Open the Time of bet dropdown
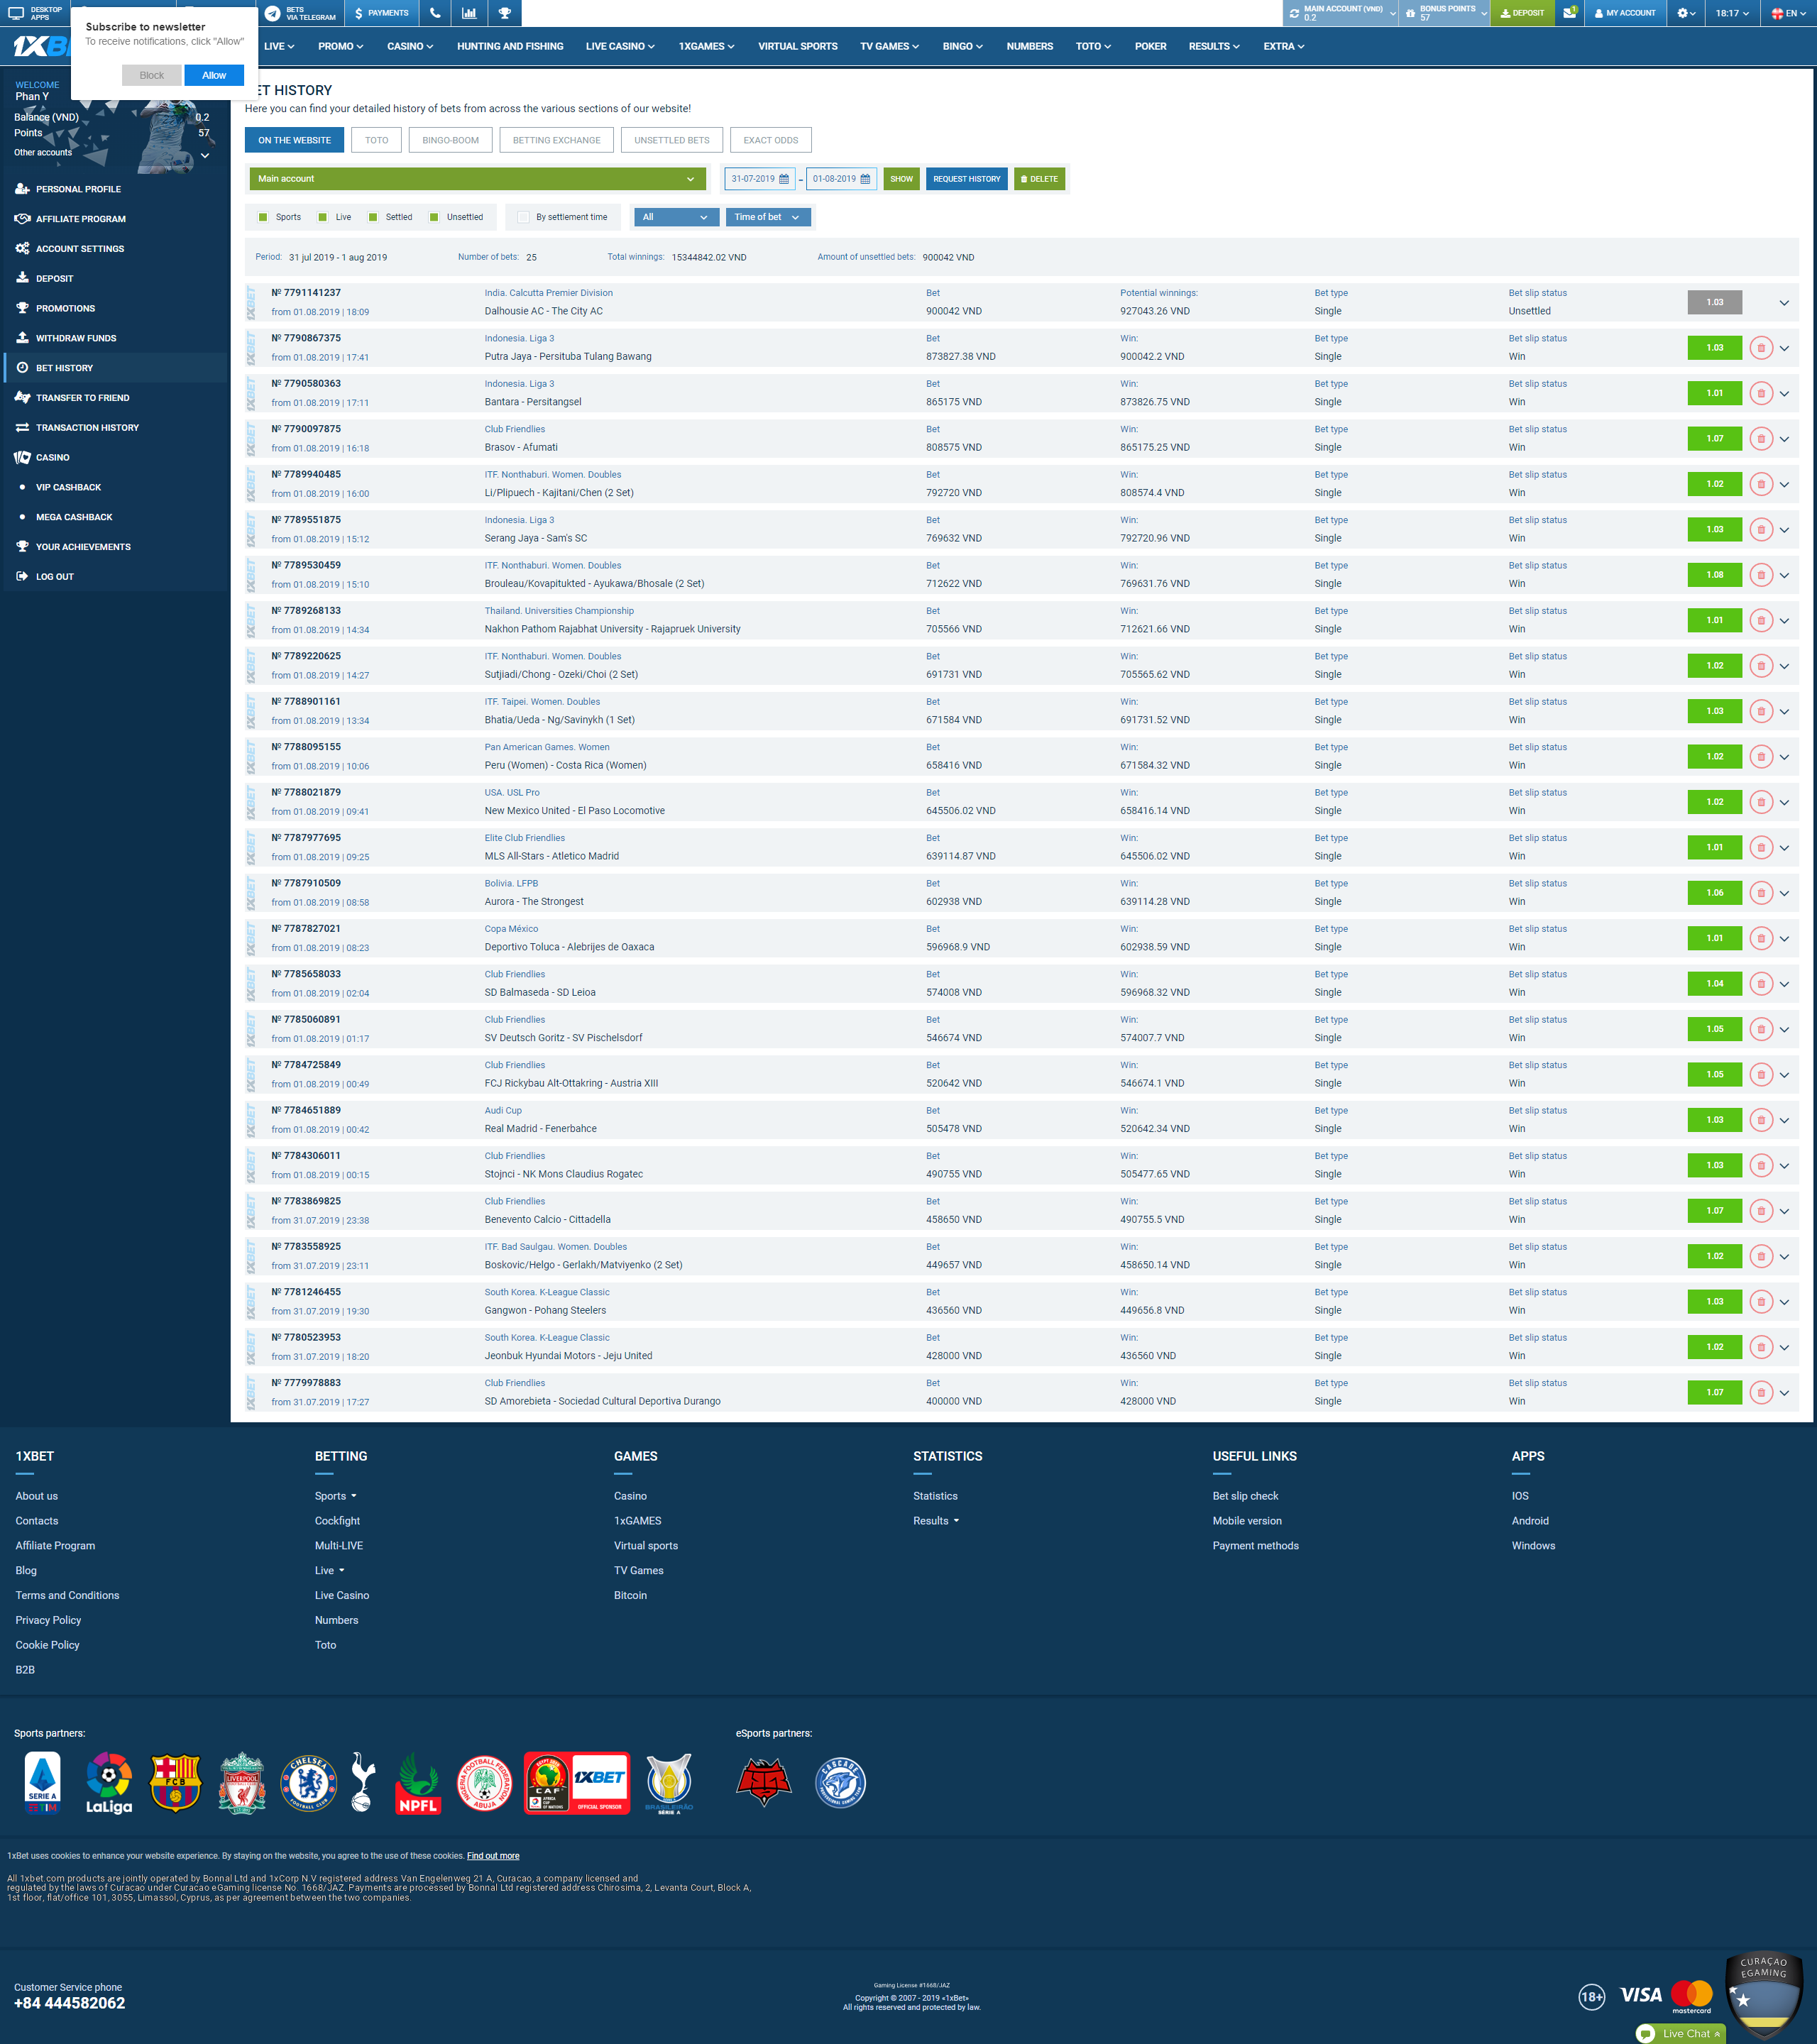Screen dimensions: 1817x2044 [767, 217]
